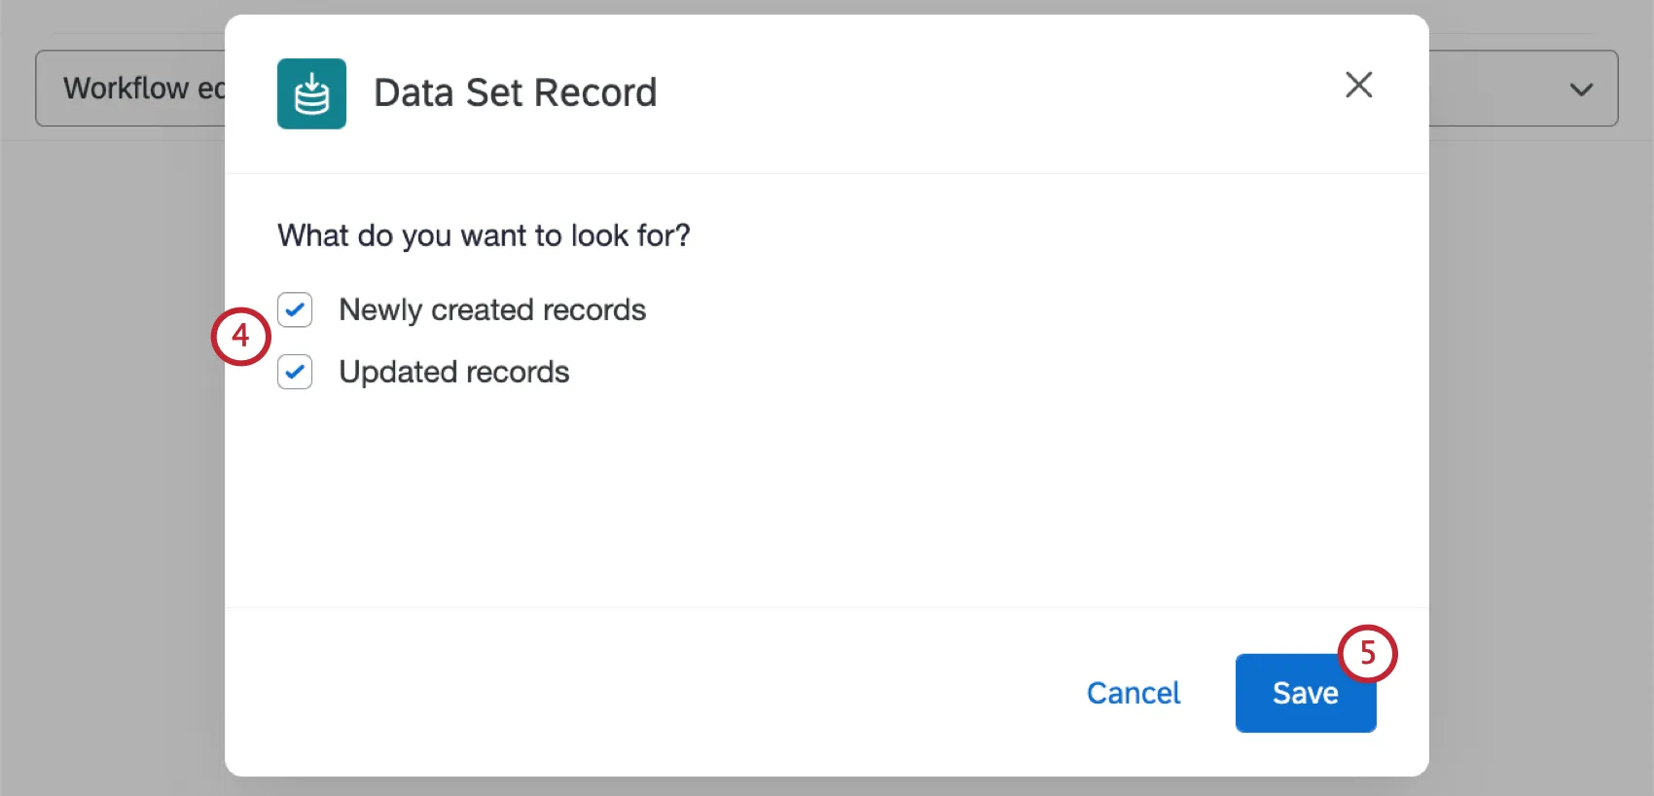Click the red circled number 5 annotation

[x=1367, y=654]
